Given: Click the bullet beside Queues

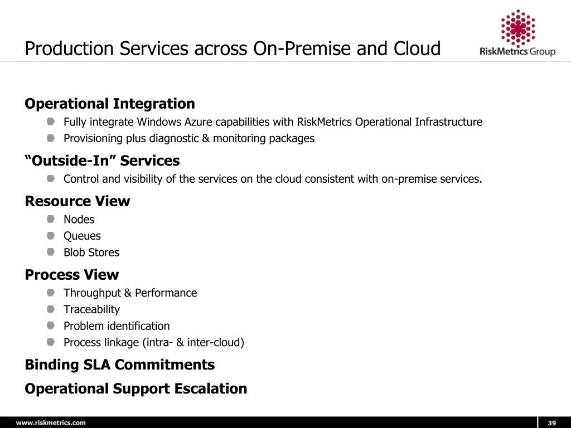Looking at the screenshot, I should click(51, 236).
